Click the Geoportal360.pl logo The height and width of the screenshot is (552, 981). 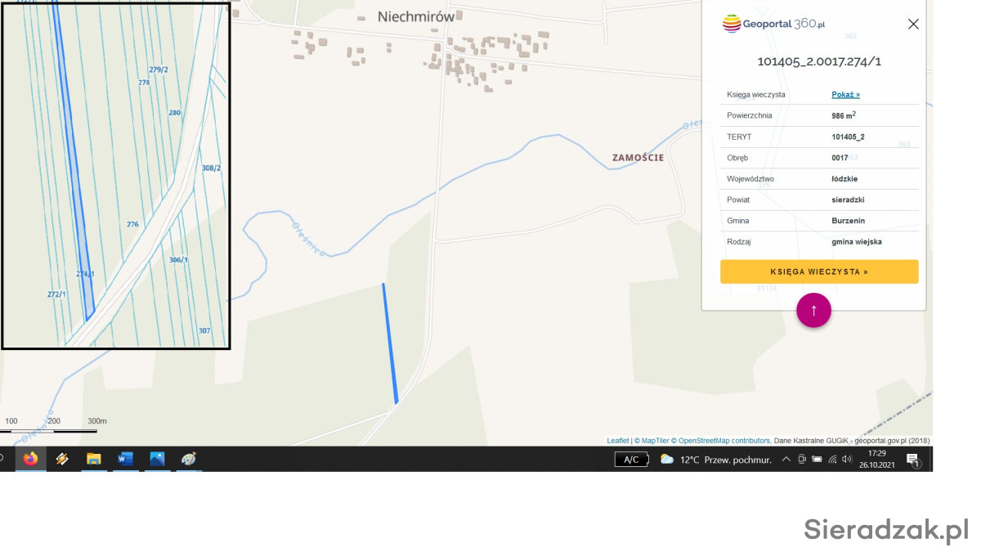(773, 24)
